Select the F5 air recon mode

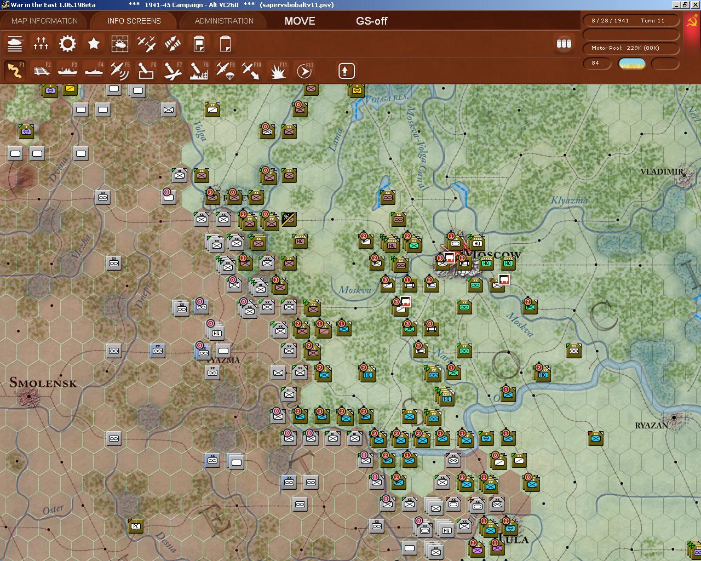click(120, 71)
